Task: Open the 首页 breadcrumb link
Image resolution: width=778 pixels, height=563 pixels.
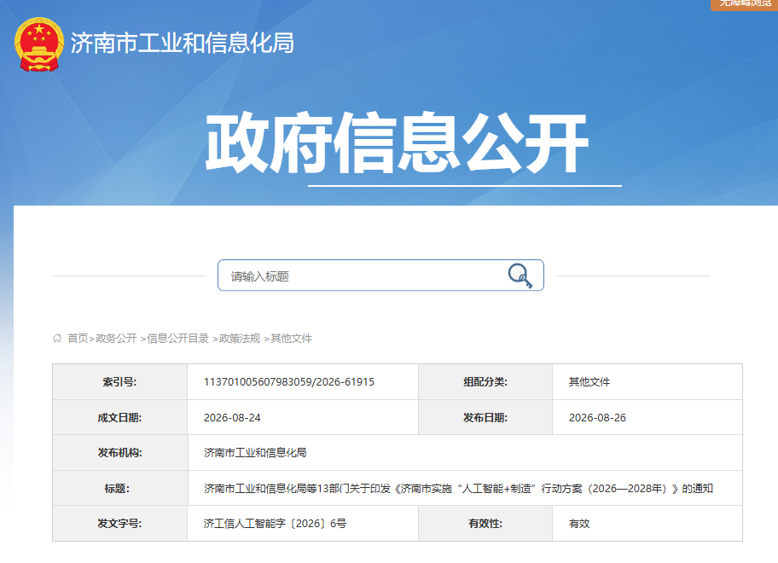Action: [78, 339]
